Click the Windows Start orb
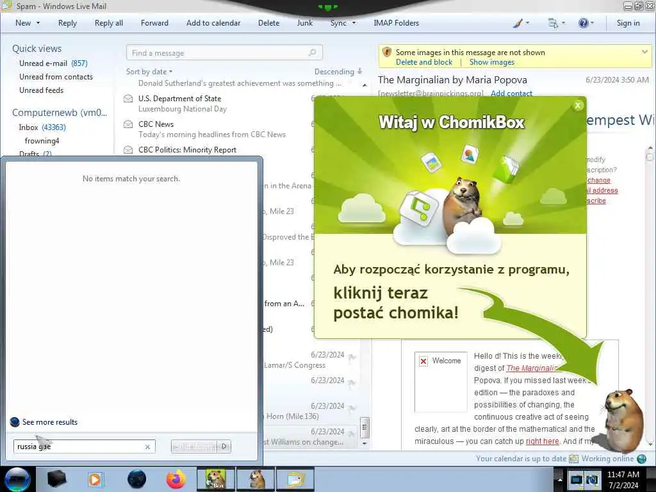The width and height of the screenshot is (656, 492). (x=17, y=479)
